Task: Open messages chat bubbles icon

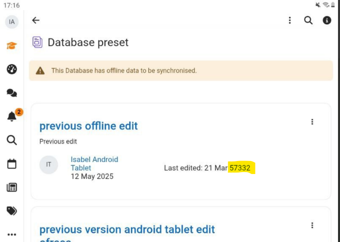Action: (x=12, y=93)
